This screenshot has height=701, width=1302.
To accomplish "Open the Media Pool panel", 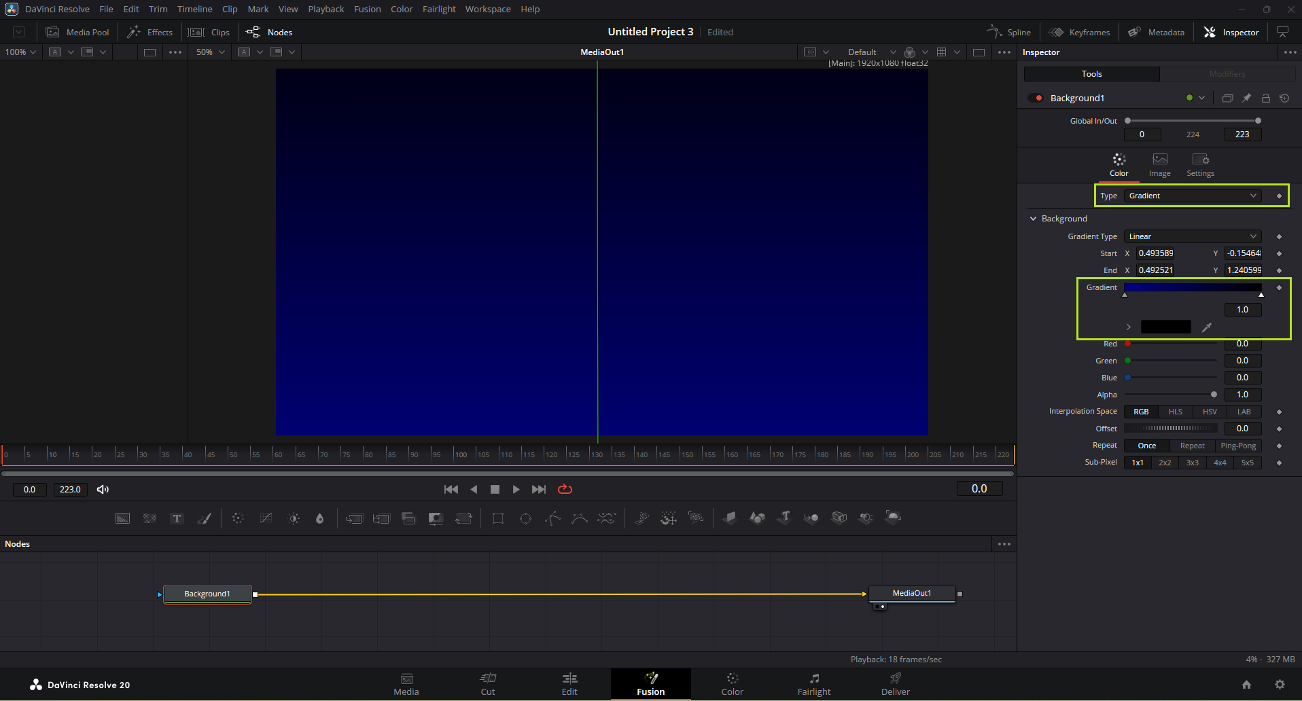I will (77, 32).
